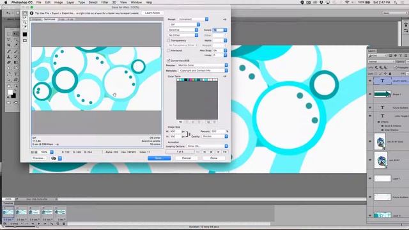Click the delete color trash icon below Color Table
This screenshot has width=409, height=230.
tap(215, 122)
